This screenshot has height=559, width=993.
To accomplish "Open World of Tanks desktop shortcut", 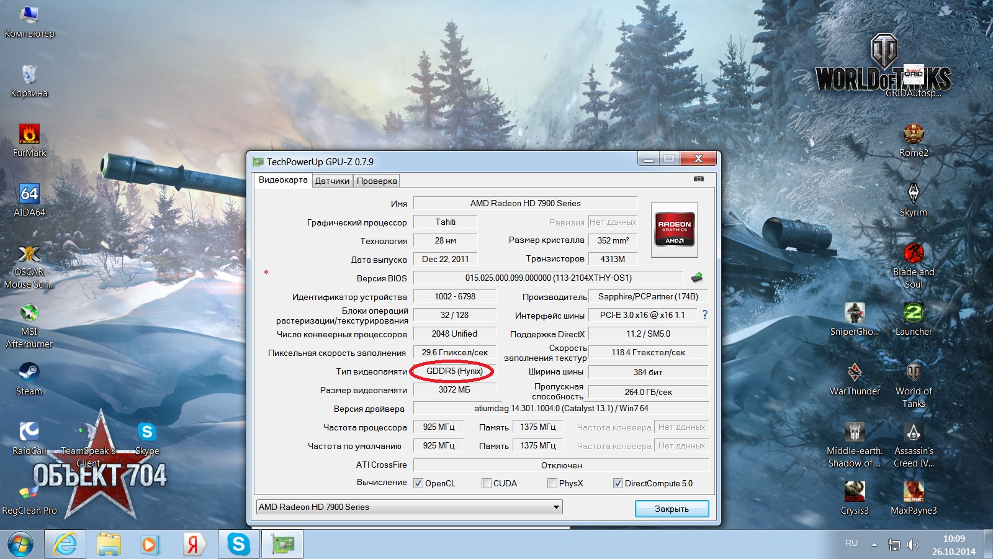I will tap(914, 385).
